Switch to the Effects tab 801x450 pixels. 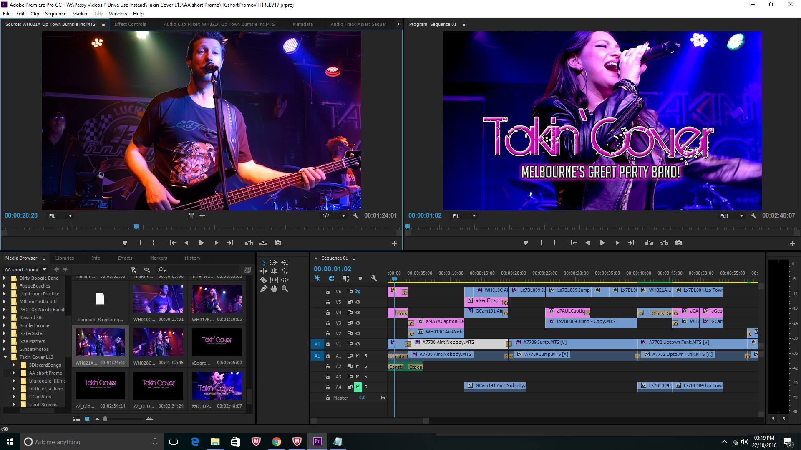coord(125,258)
